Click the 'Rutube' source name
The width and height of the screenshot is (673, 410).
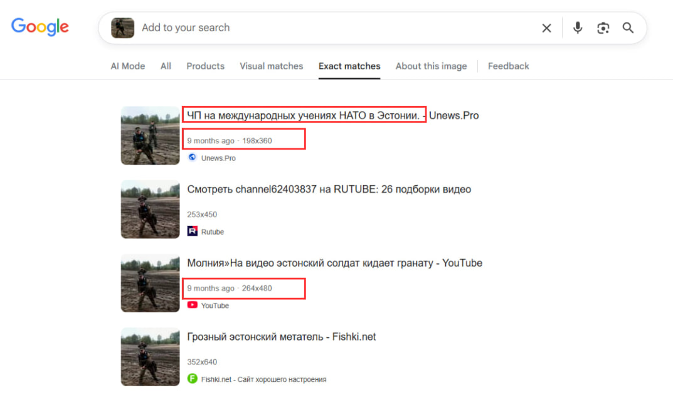213,232
